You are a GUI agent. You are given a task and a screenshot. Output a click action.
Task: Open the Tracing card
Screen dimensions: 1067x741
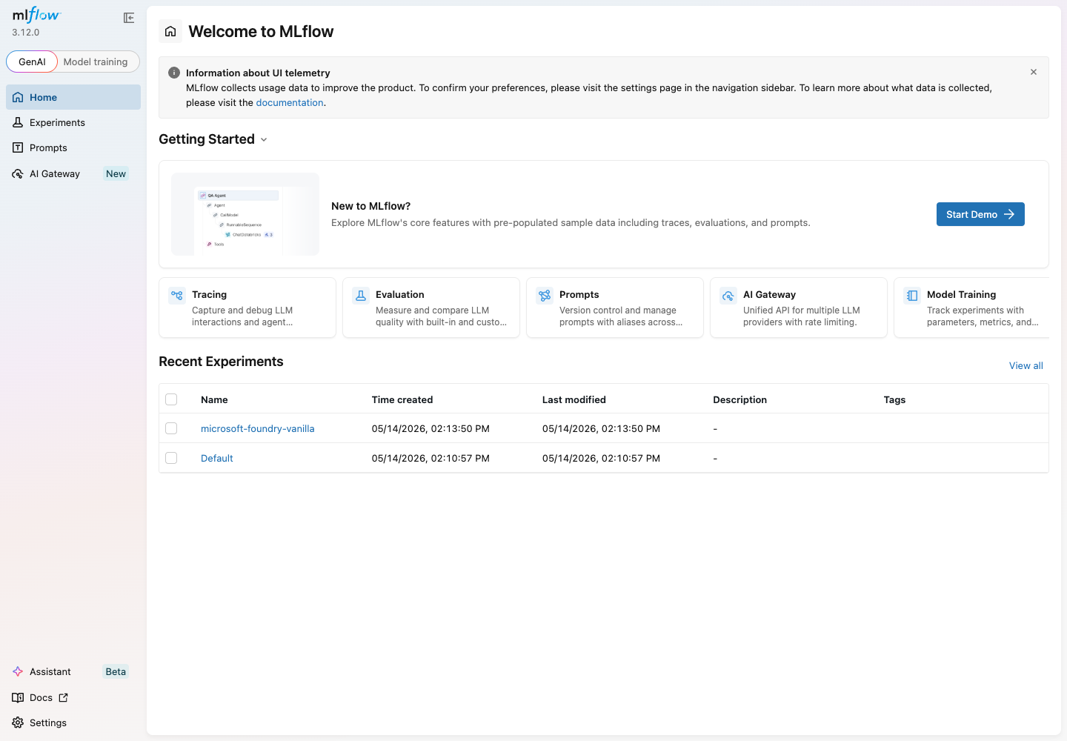[247, 308]
